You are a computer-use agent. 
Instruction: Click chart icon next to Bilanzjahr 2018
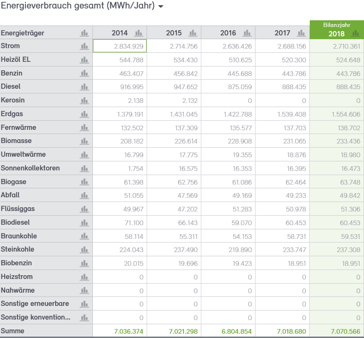click(356, 34)
